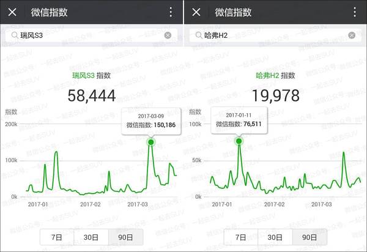Focus the 瑞风S3 search input field
This screenshot has width=367, height=252.
[x=91, y=35]
